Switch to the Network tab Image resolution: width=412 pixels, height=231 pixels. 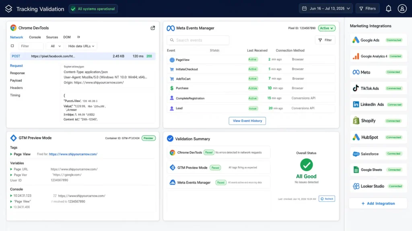pos(16,37)
